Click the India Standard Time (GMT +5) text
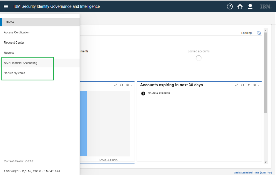The width and height of the screenshot is (276, 175). point(253,173)
